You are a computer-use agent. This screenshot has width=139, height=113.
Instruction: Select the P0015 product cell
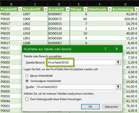11,53
